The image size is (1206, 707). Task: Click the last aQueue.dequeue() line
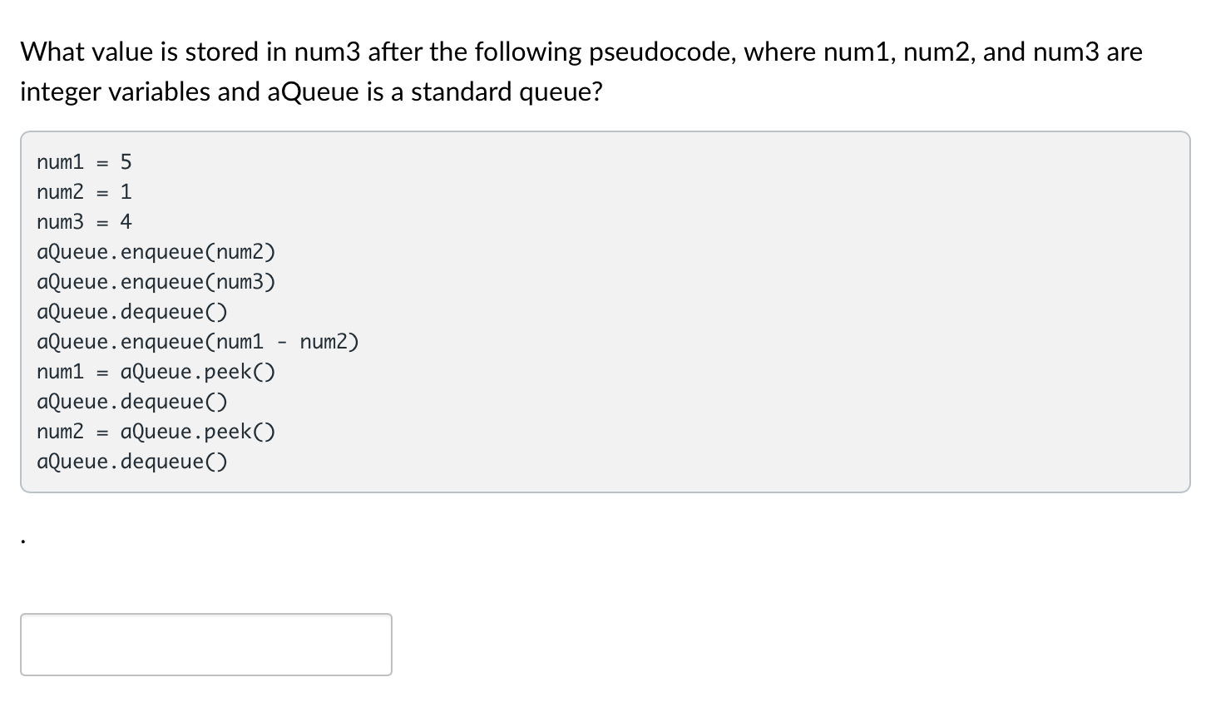click(131, 462)
